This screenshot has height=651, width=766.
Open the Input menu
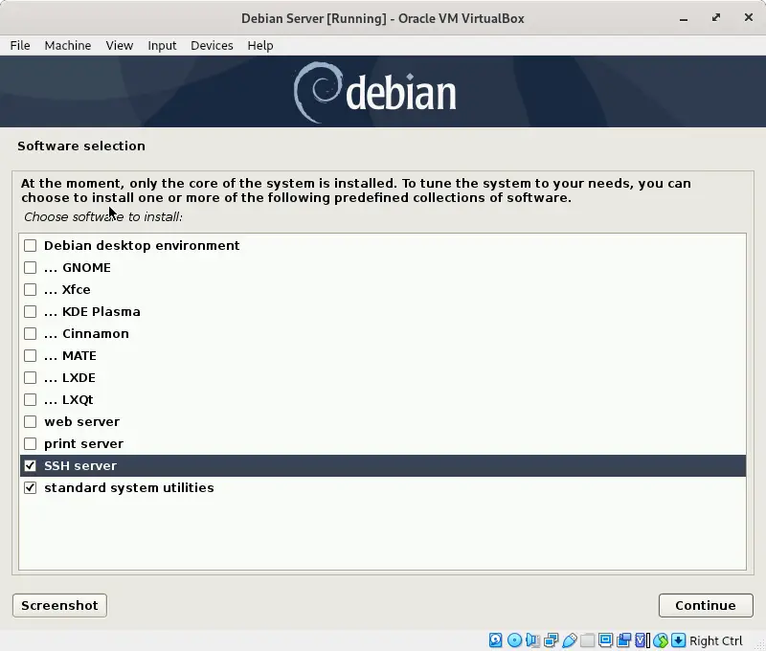162,45
